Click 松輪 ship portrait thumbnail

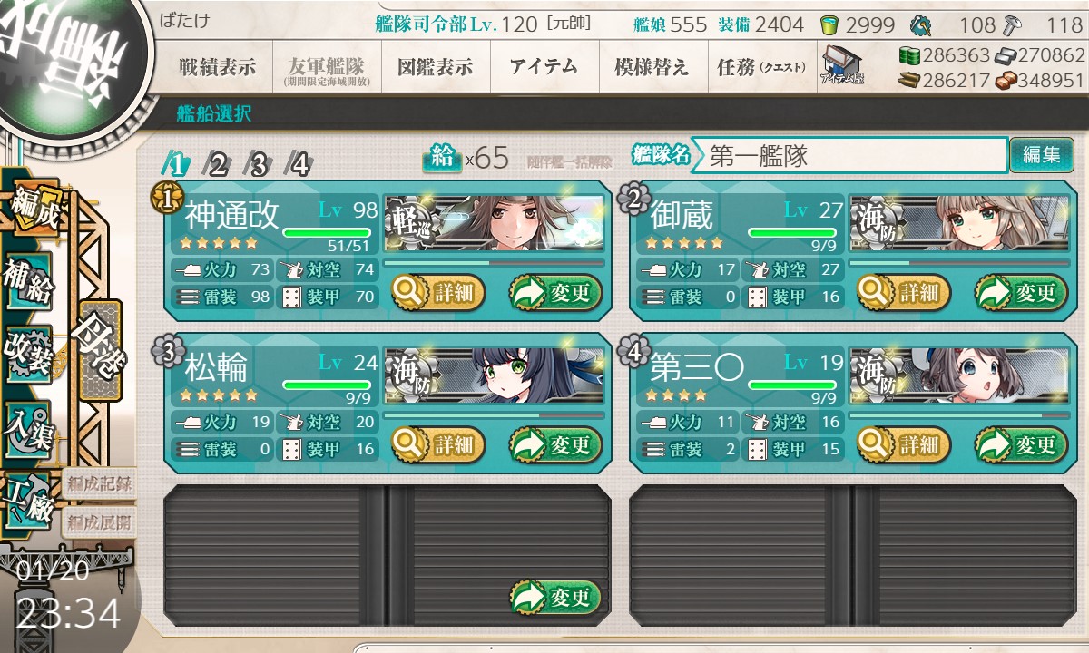point(495,377)
